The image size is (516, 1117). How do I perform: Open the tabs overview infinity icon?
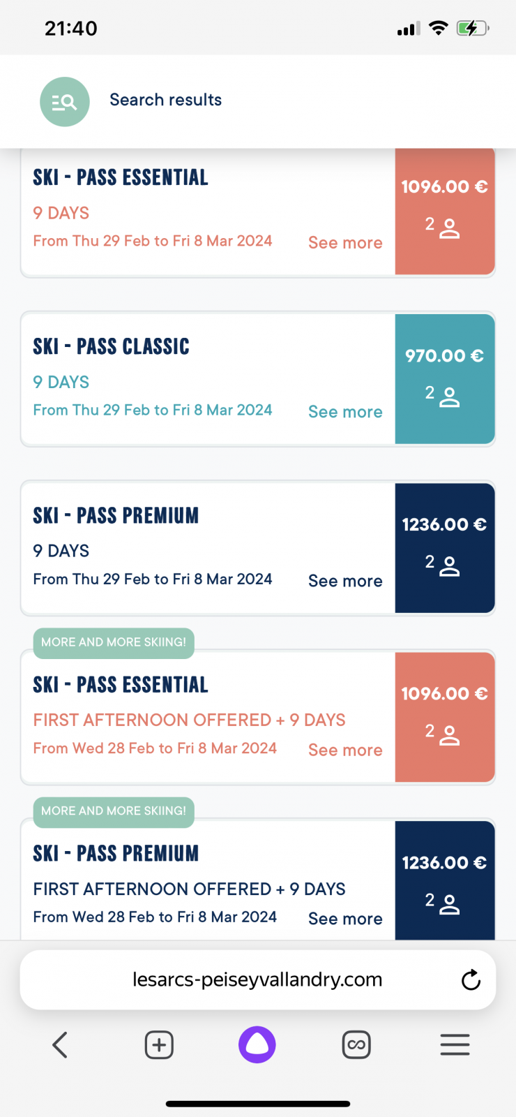356,1045
